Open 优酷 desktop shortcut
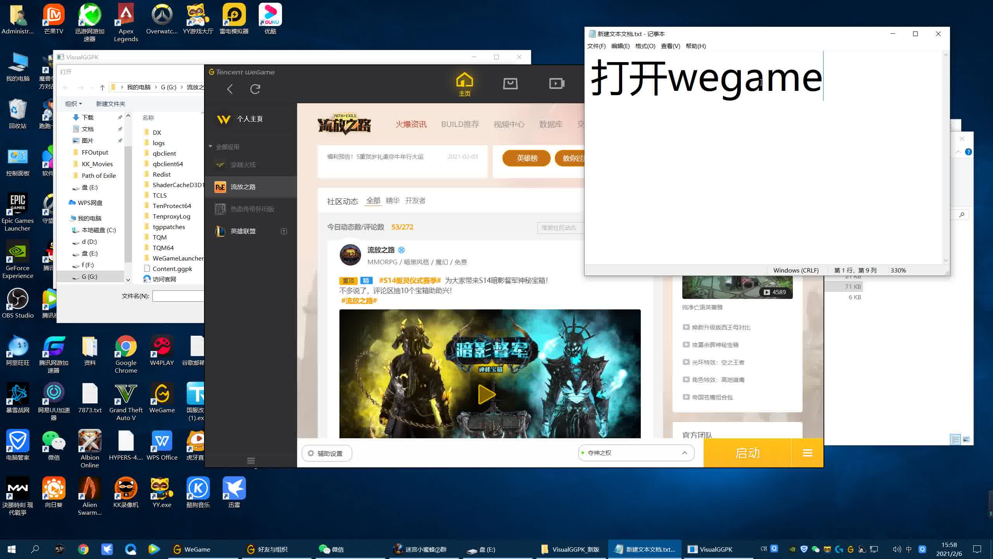This screenshot has height=559, width=993. click(270, 19)
